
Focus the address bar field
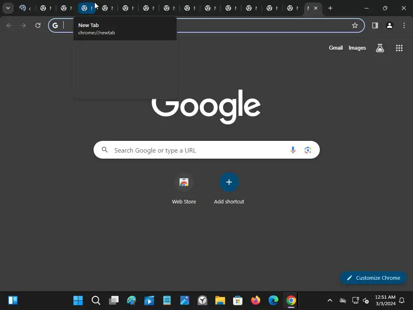[x=206, y=25]
